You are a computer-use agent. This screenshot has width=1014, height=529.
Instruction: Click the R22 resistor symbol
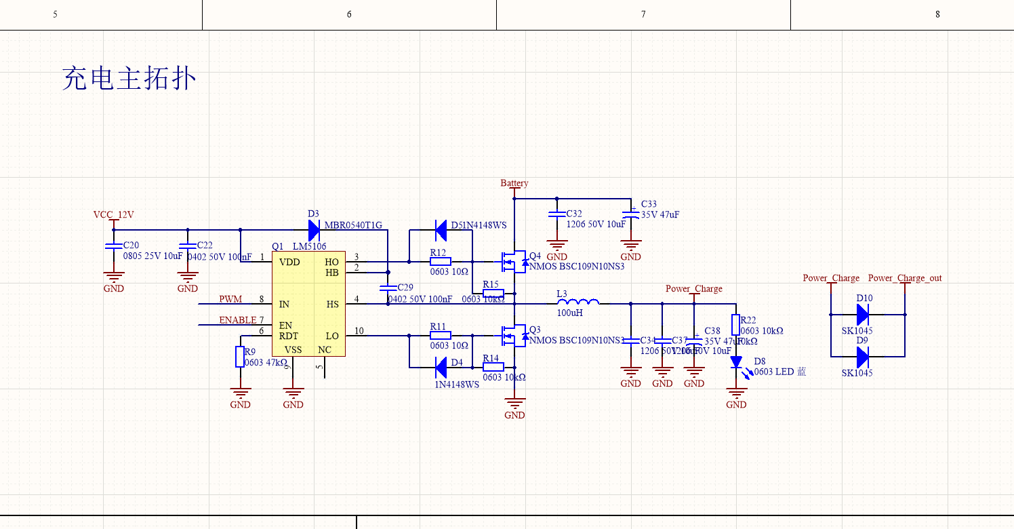pyautogui.click(x=736, y=325)
